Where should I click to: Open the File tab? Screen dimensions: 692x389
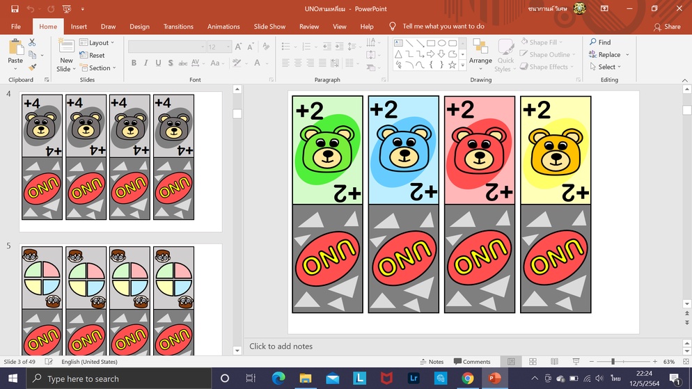(x=16, y=26)
